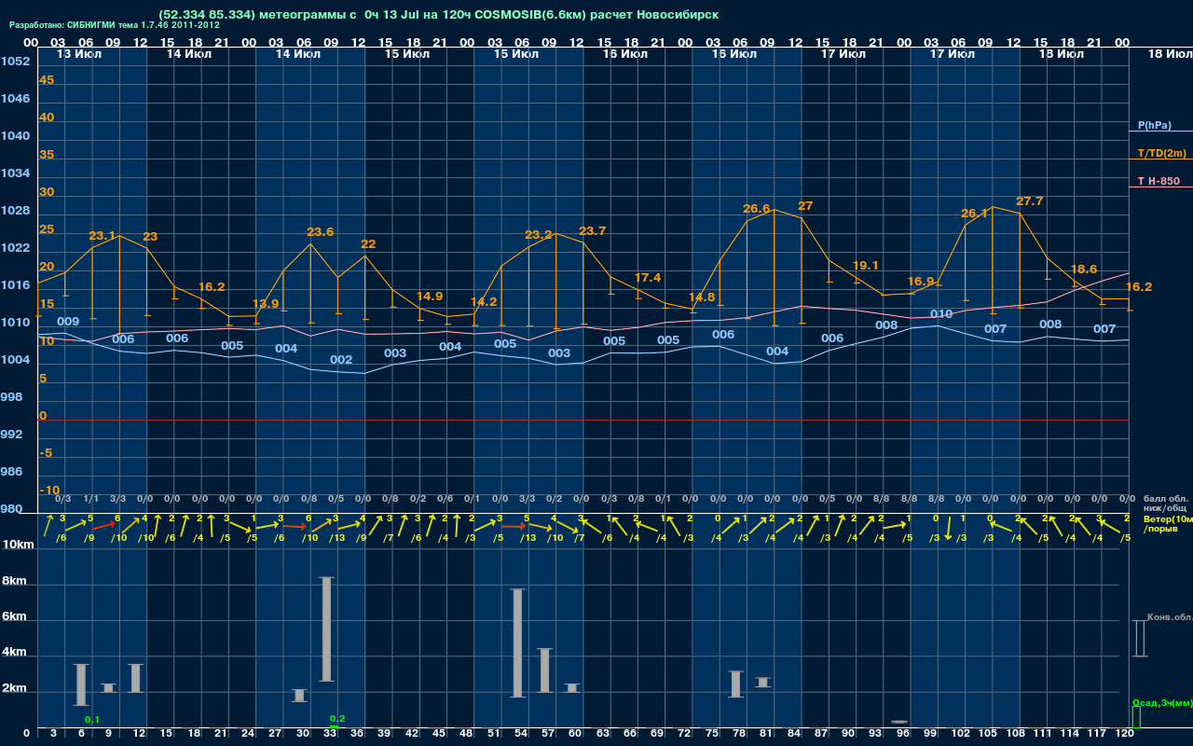This screenshot has width=1193, height=746.
Task: Click the 23.1 temperature peak value
Action: (102, 236)
